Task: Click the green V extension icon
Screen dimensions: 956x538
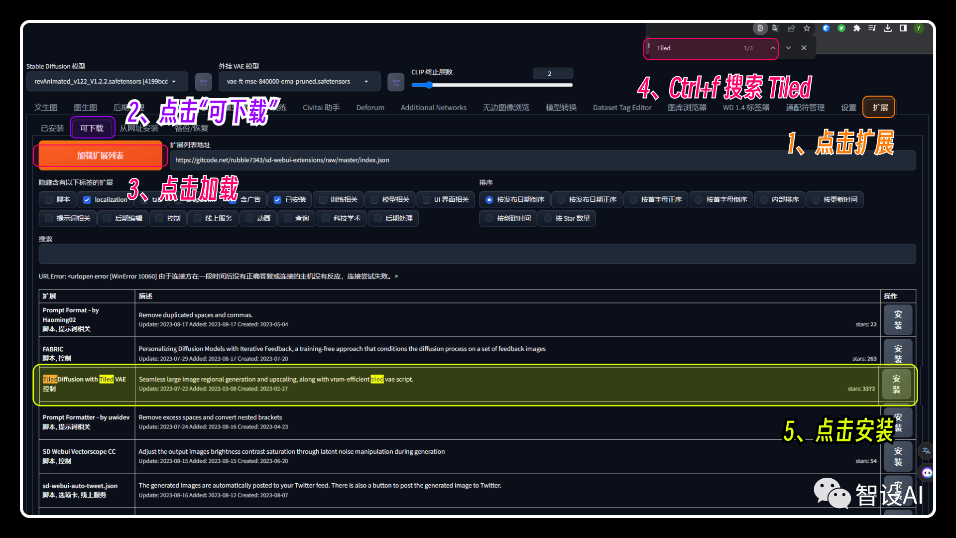Action: (x=841, y=28)
